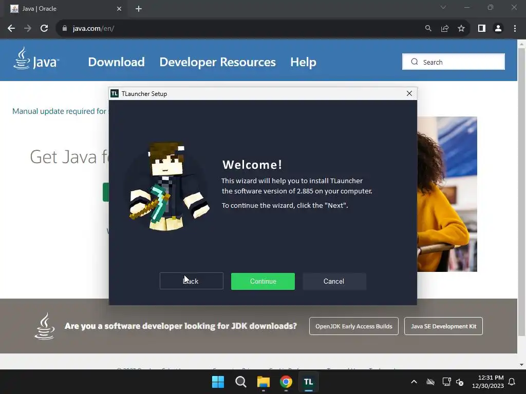This screenshot has height=394, width=526.
Task: Click the scrollbar down arrow
Action: pos(521,365)
